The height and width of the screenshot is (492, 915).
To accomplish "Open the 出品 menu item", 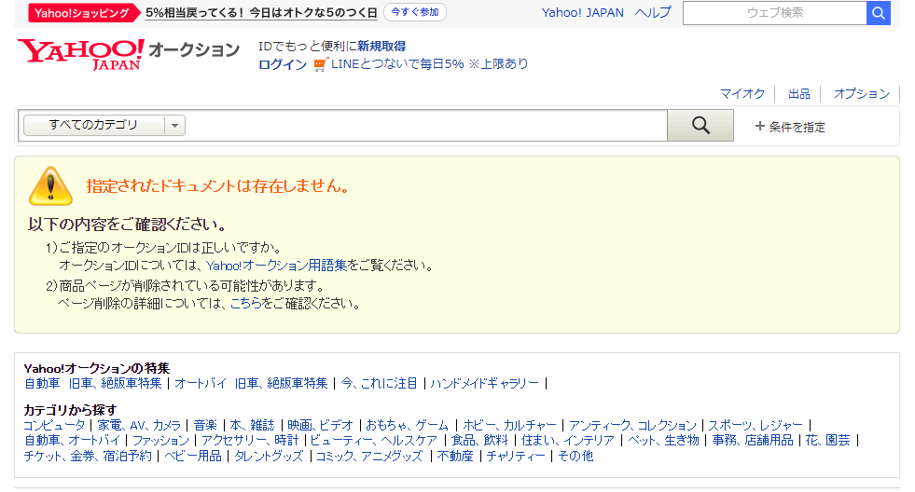I will pyautogui.click(x=798, y=93).
